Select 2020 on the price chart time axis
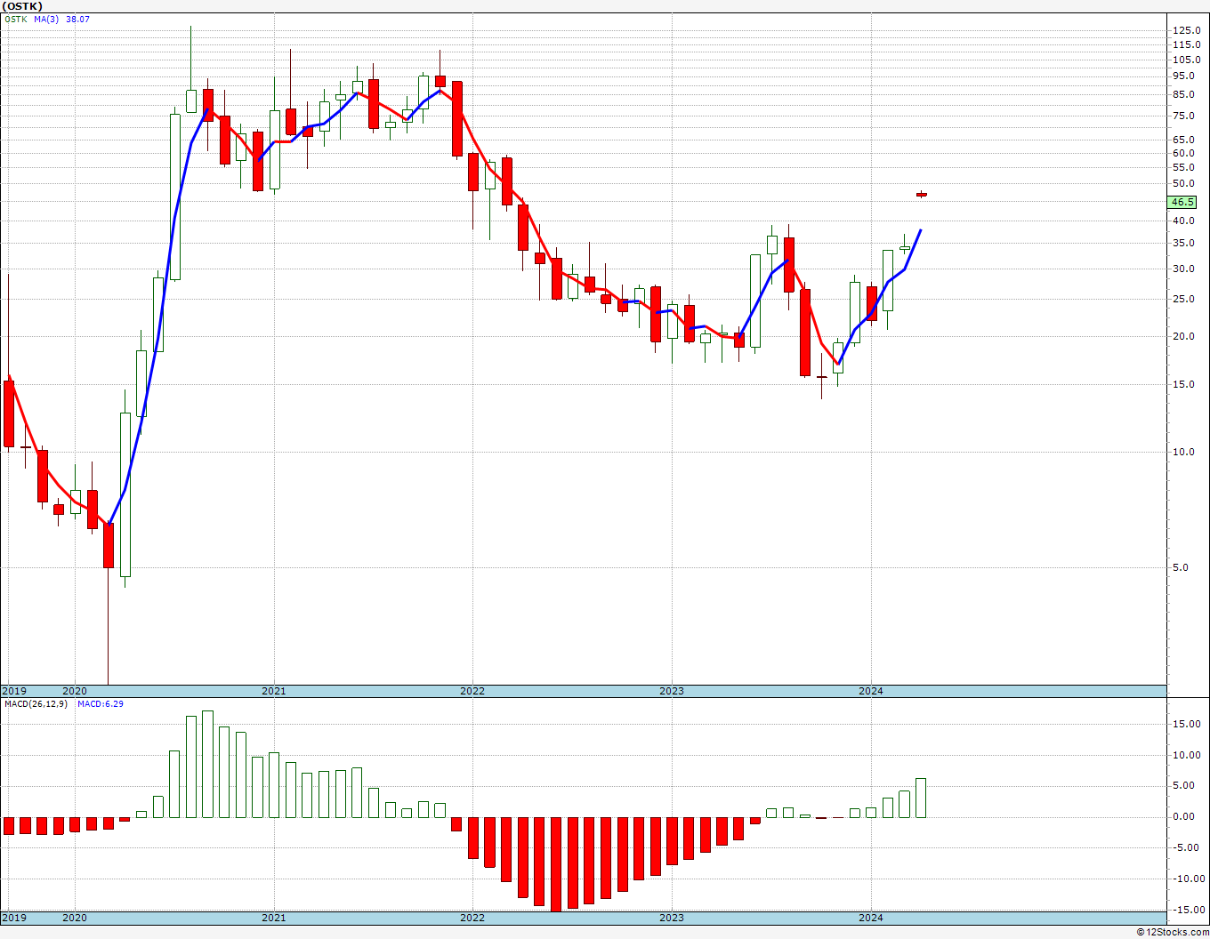Viewport: 1210px width, 939px height. coord(75,691)
